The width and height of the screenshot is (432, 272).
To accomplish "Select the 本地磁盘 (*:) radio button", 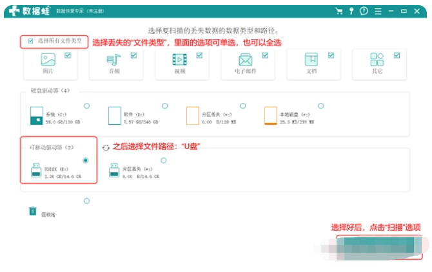I will coord(321,105).
